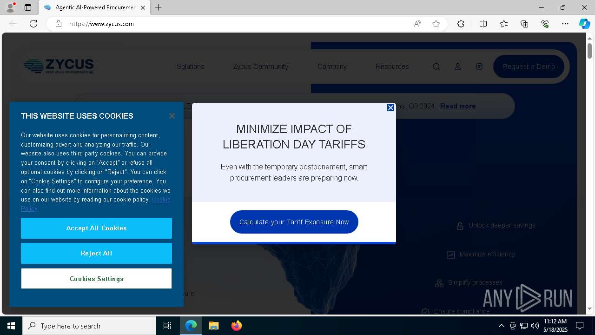This screenshot has height=335, width=595.
Task: Show hidden system tray icons
Action: click(501, 326)
